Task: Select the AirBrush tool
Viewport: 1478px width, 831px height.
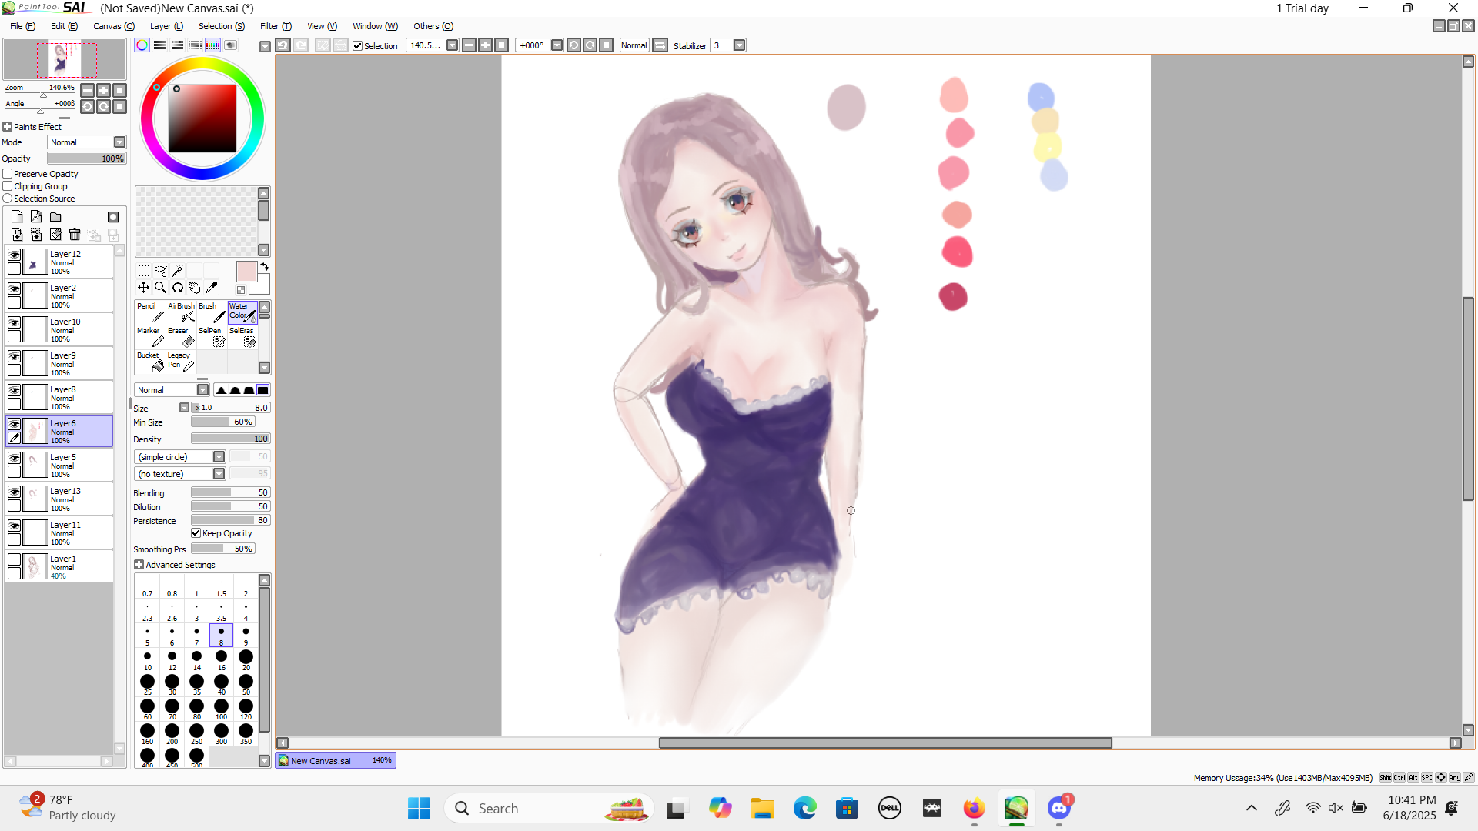Action: 181,312
